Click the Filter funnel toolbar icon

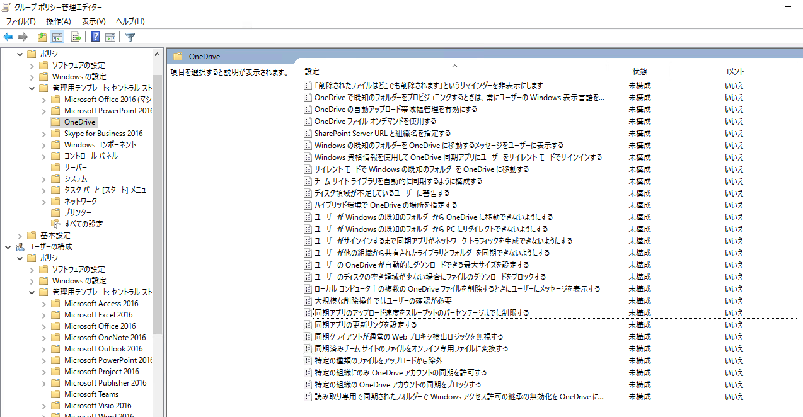coord(130,37)
